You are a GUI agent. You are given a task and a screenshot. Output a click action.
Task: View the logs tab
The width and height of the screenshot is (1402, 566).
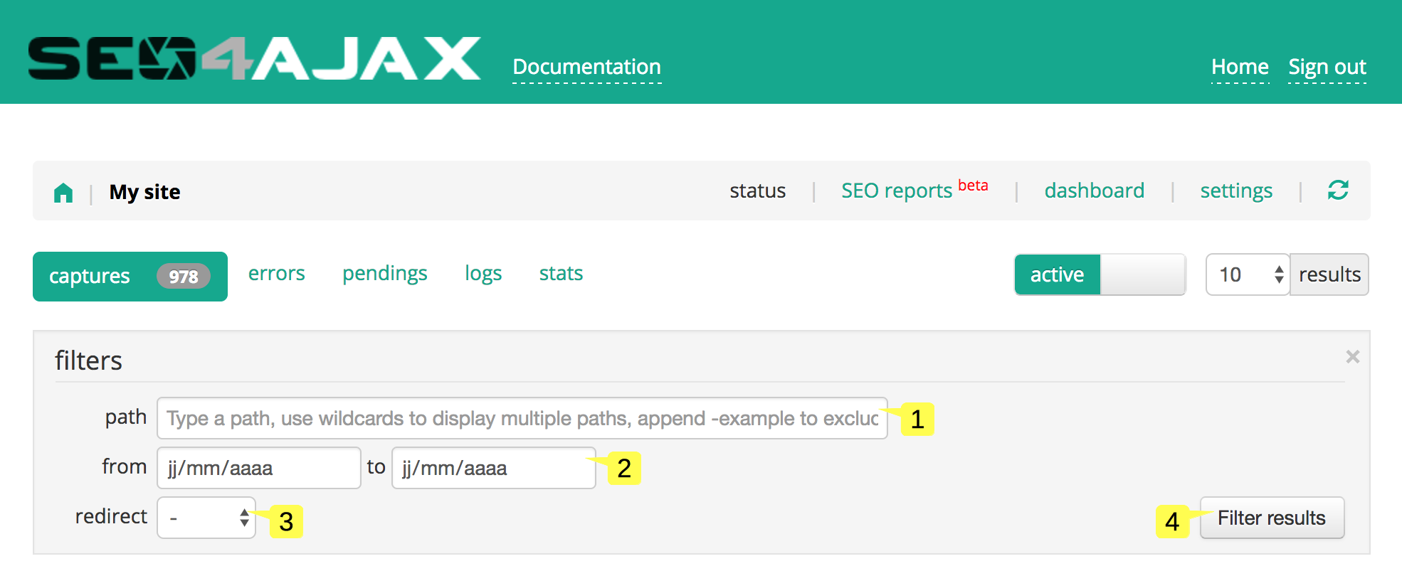click(483, 274)
